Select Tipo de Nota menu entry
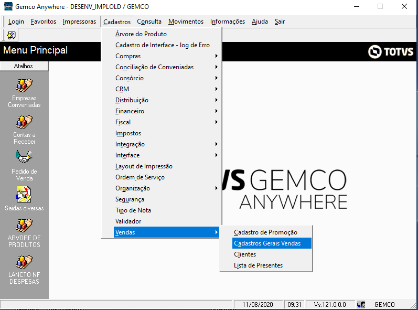 click(x=161, y=210)
